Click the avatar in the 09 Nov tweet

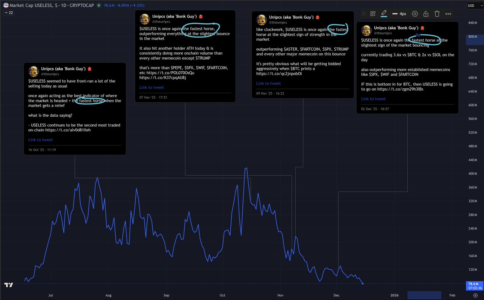coord(262,20)
